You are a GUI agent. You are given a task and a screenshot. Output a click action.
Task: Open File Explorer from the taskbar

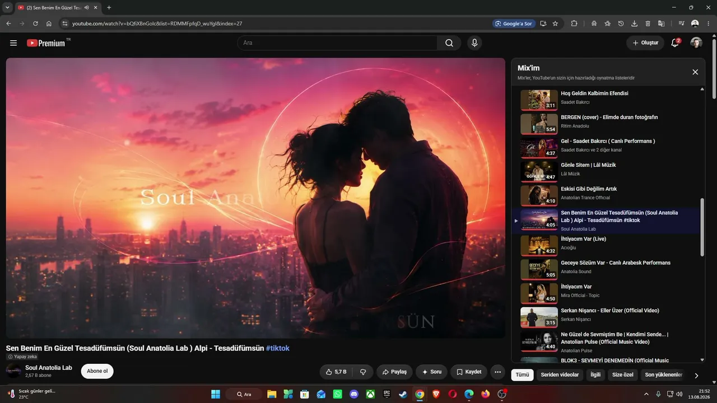272,394
